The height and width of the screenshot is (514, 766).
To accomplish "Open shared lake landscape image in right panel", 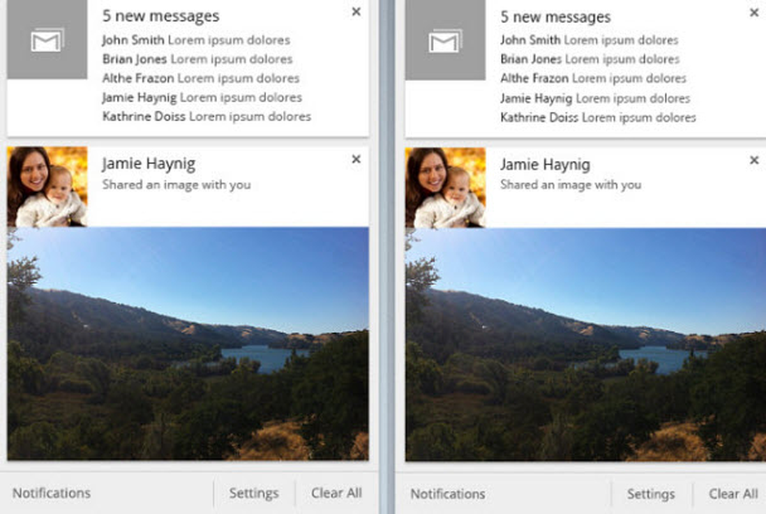I will click(x=585, y=345).
